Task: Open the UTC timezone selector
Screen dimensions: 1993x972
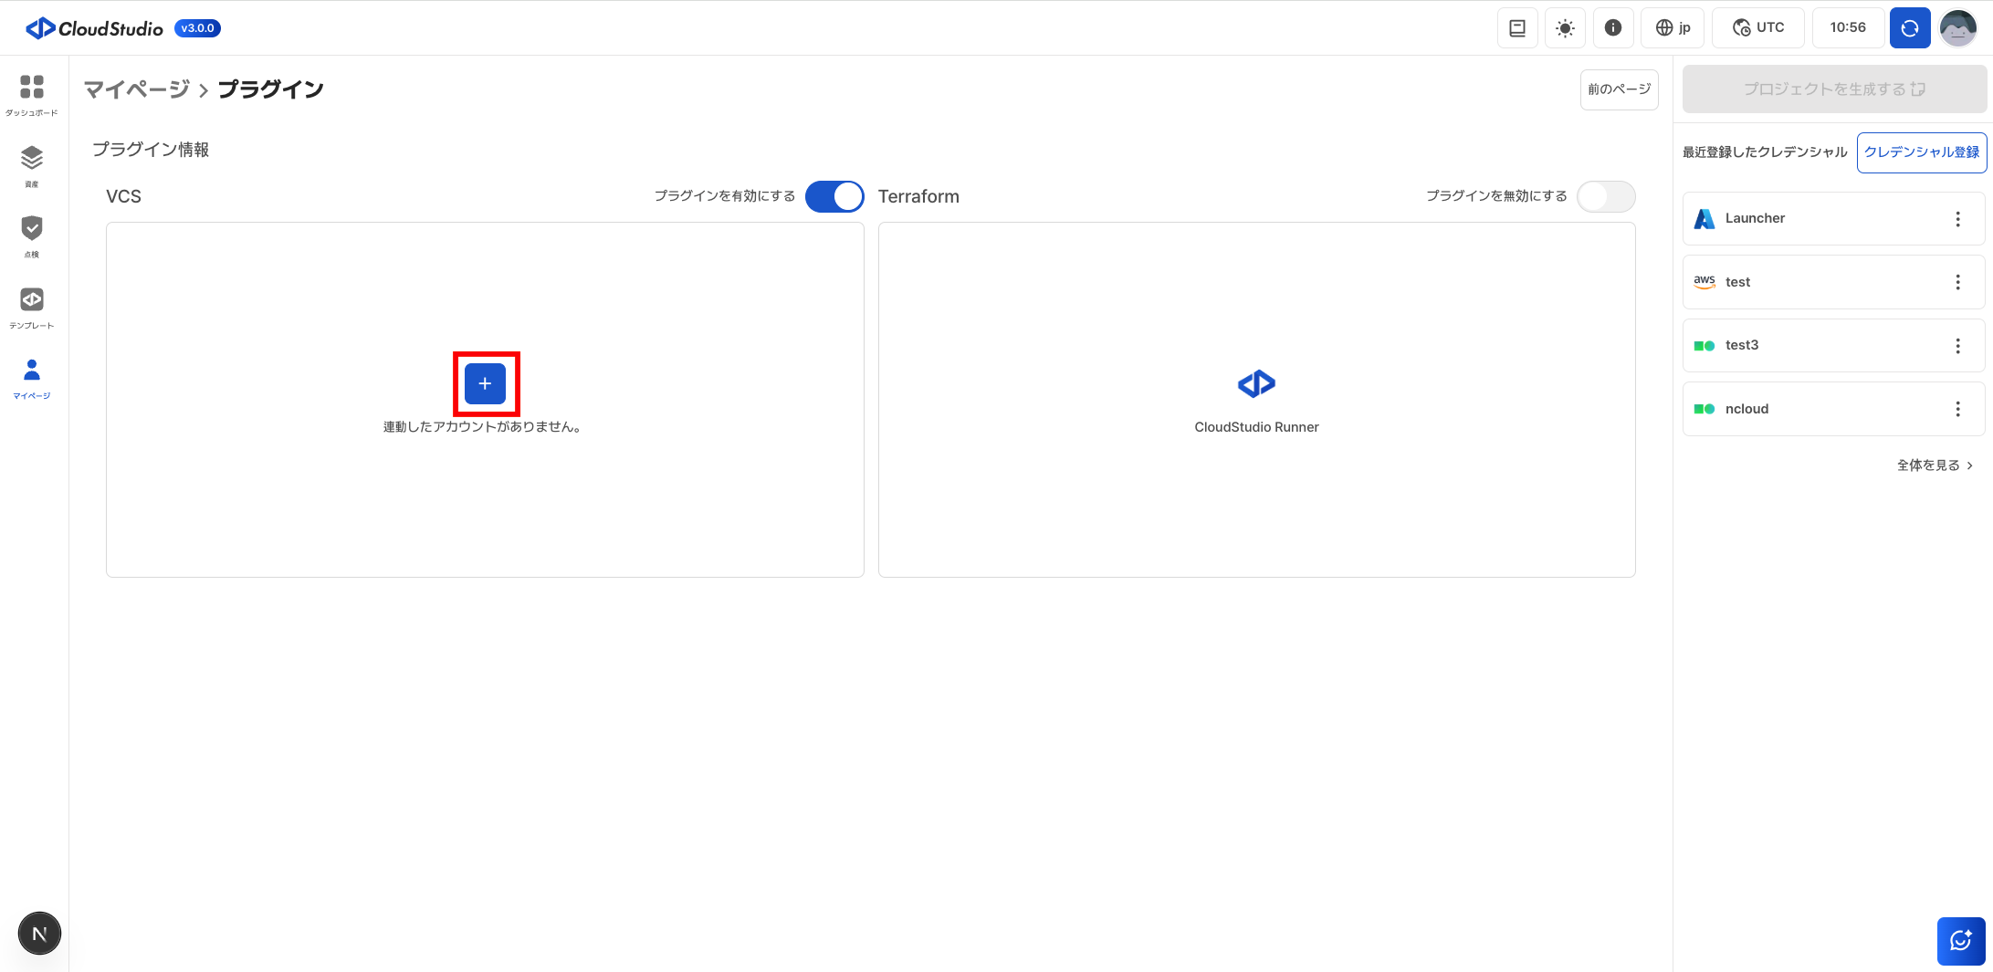Action: [x=1758, y=28]
